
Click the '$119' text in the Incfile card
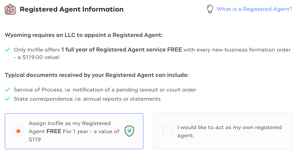(x=35, y=139)
